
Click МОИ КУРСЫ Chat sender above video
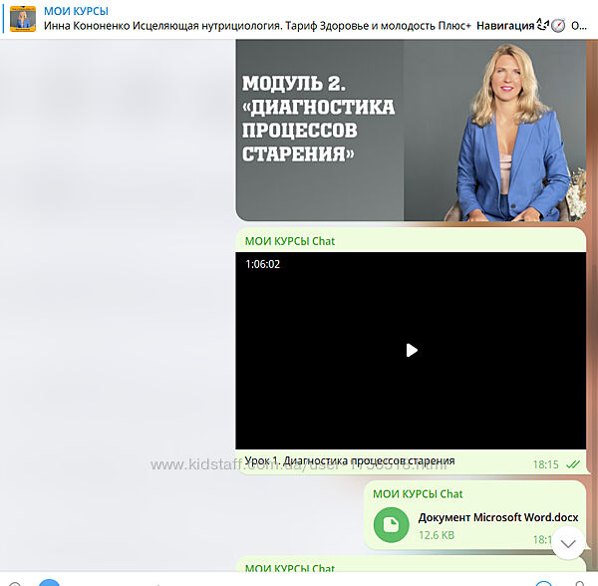coord(289,240)
